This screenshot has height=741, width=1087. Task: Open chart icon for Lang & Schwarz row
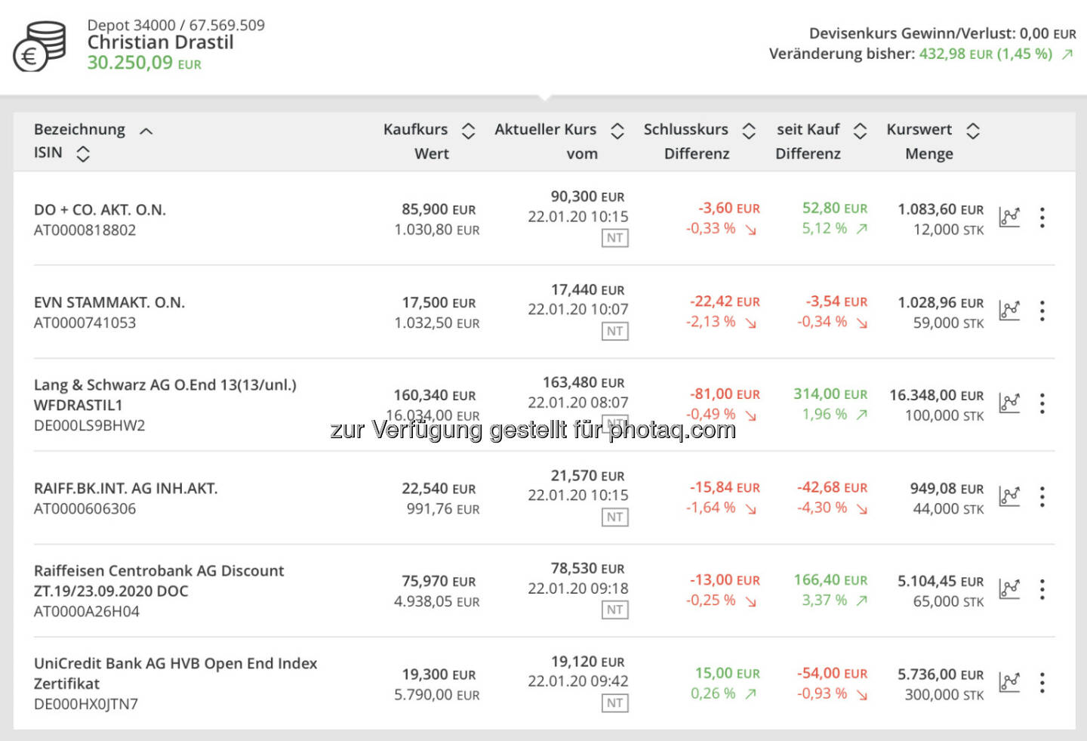tap(1009, 403)
